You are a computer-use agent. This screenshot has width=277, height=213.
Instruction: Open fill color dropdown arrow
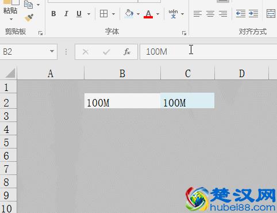[138, 14]
